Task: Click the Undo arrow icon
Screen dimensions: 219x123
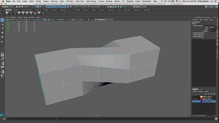Action: point(25,7)
